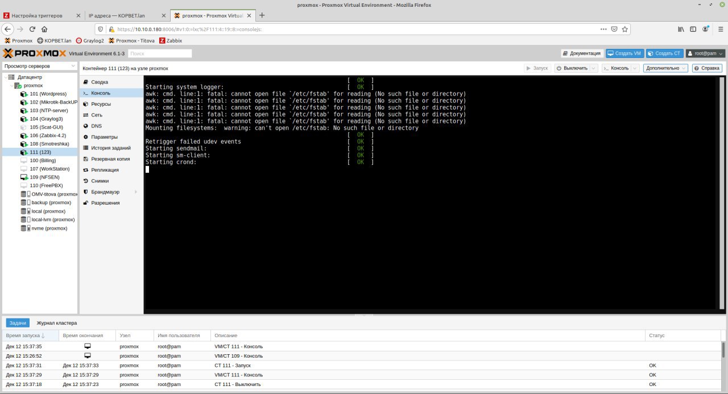This screenshot has width=728, height=394.
Task: Sort tasks by Время запуска column
Action: [30, 335]
